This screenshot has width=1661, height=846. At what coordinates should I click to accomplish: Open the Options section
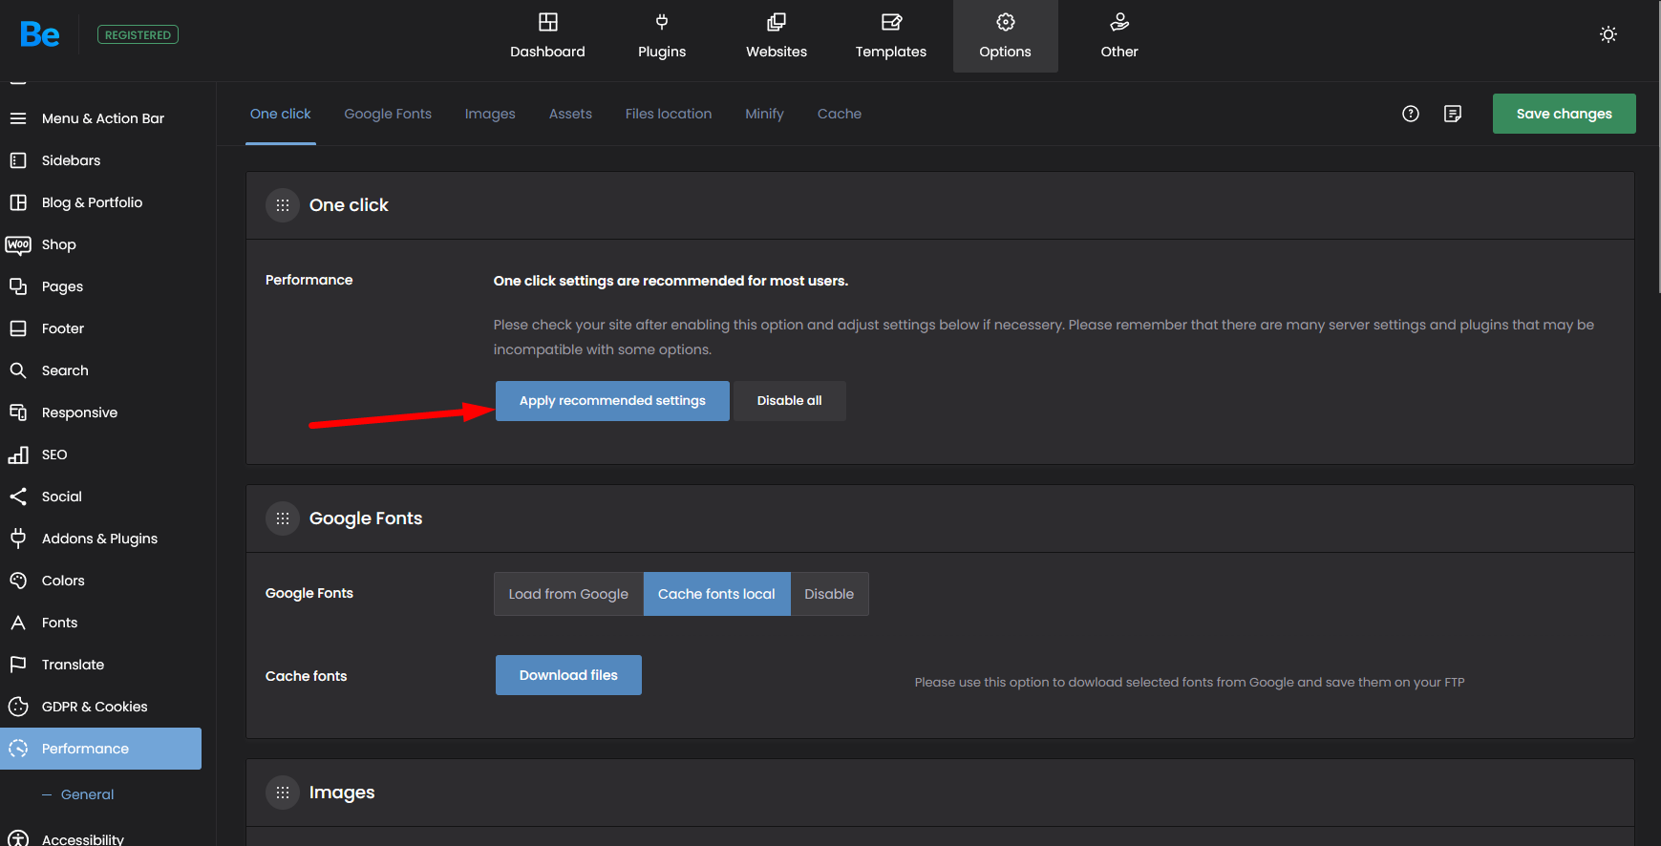(1006, 36)
